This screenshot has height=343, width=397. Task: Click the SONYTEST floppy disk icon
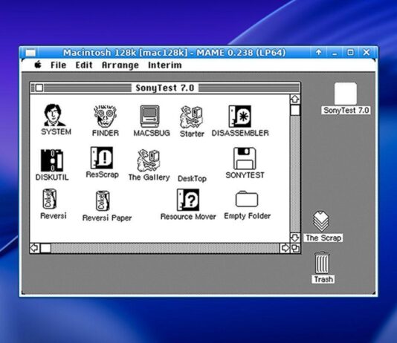click(x=245, y=158)
